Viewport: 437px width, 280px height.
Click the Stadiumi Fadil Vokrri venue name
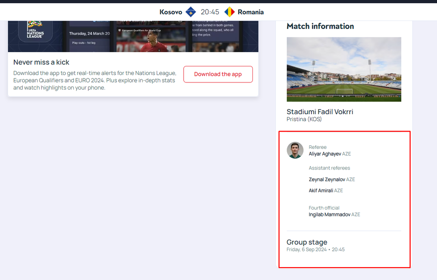tap(320, 111)
